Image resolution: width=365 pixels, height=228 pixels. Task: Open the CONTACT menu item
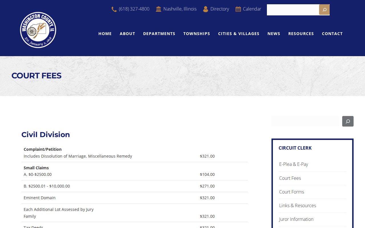click(x=332, y=34)
